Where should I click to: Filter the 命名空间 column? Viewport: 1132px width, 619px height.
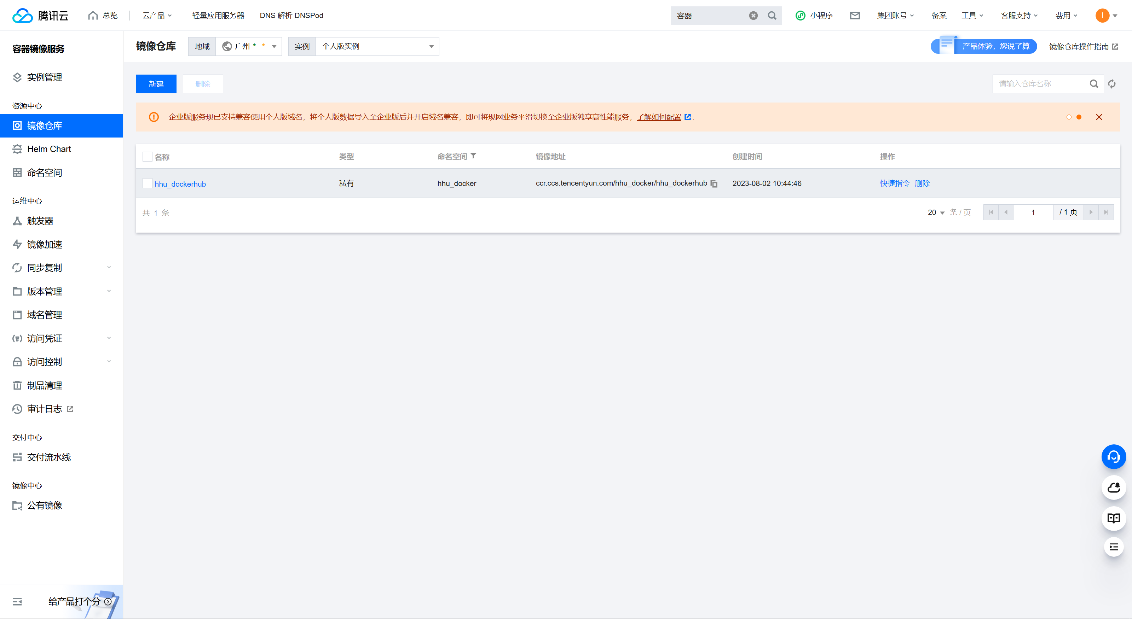point(473,156)
